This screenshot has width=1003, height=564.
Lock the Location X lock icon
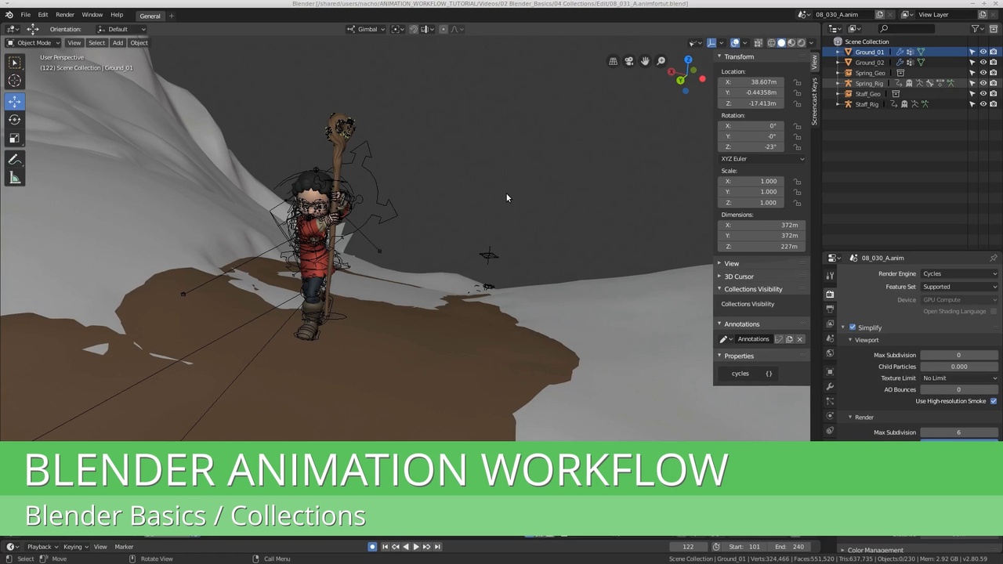tap(797, 82)
